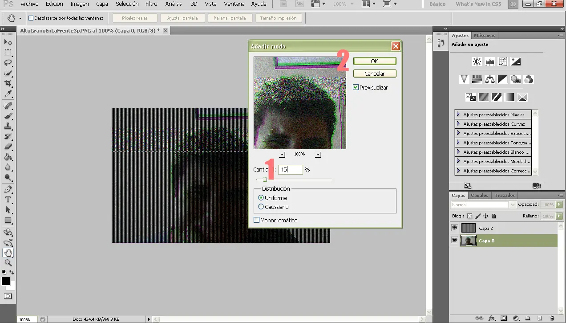The image size is (566, 323).
Task: Click the Cantidad slider handle
Action: click(x=265, y=179)
